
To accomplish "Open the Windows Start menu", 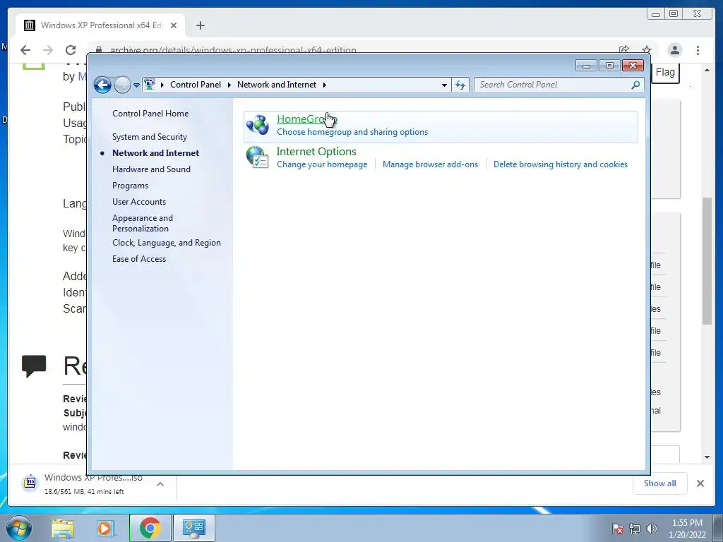I will (x=19, y=528).
